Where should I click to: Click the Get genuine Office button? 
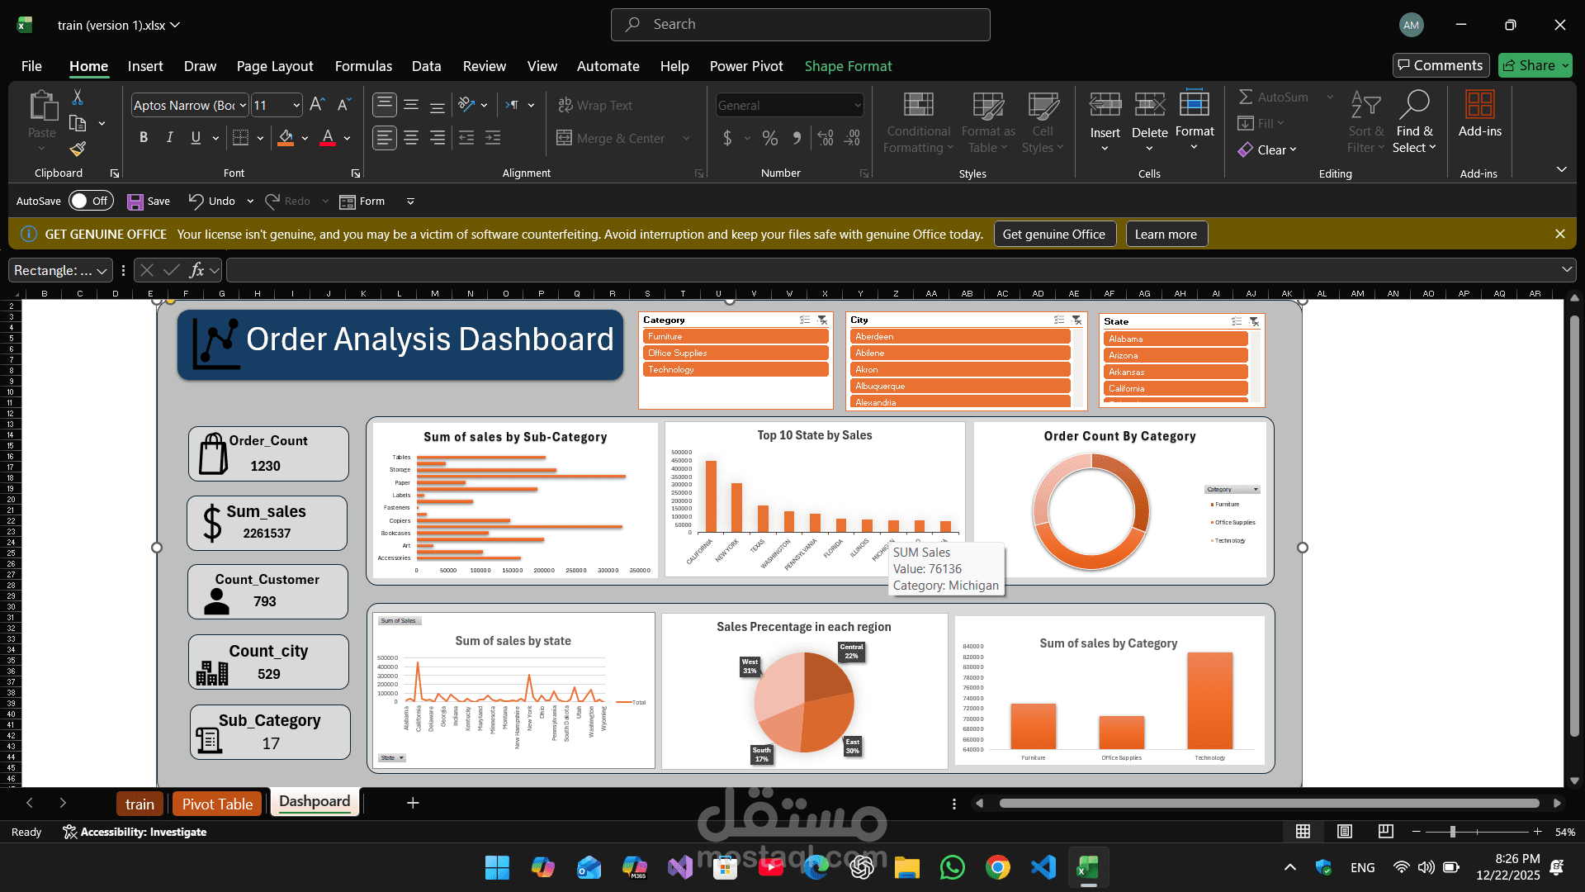[x=1054, y=234]
